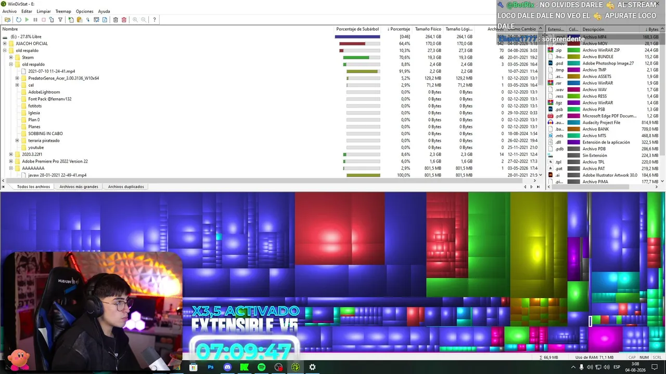Screen dimensions: 666x374
Task: Open Settings gear on the taskbar
Action: click(312, 367)
